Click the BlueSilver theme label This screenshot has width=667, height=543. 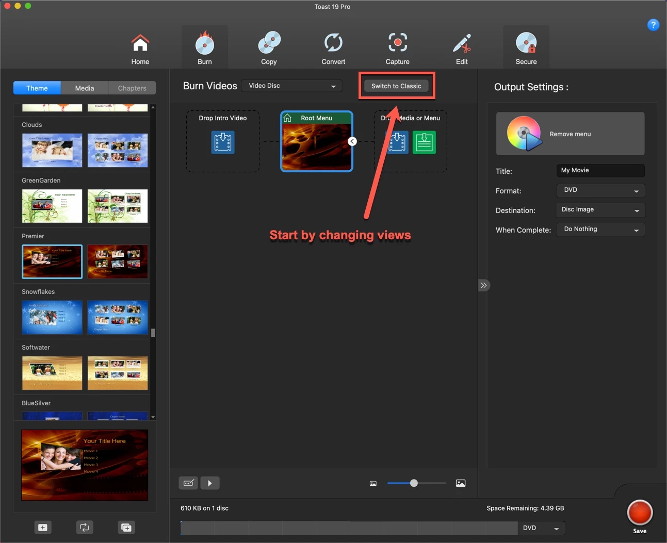(36, 403)
